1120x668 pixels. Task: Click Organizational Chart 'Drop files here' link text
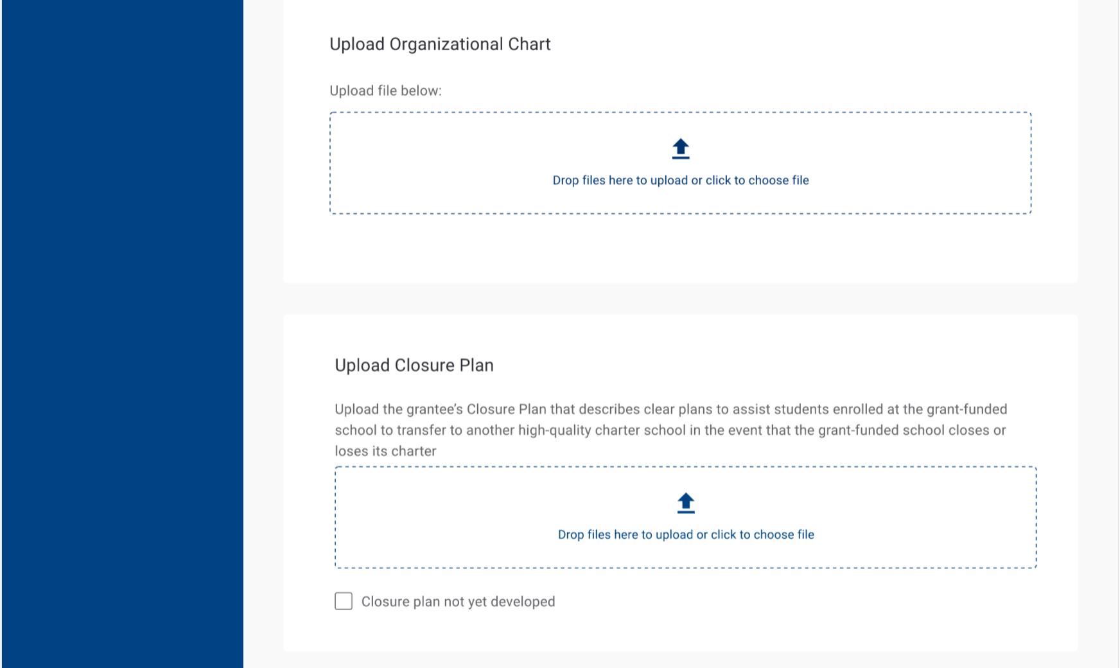pos(681,180)
